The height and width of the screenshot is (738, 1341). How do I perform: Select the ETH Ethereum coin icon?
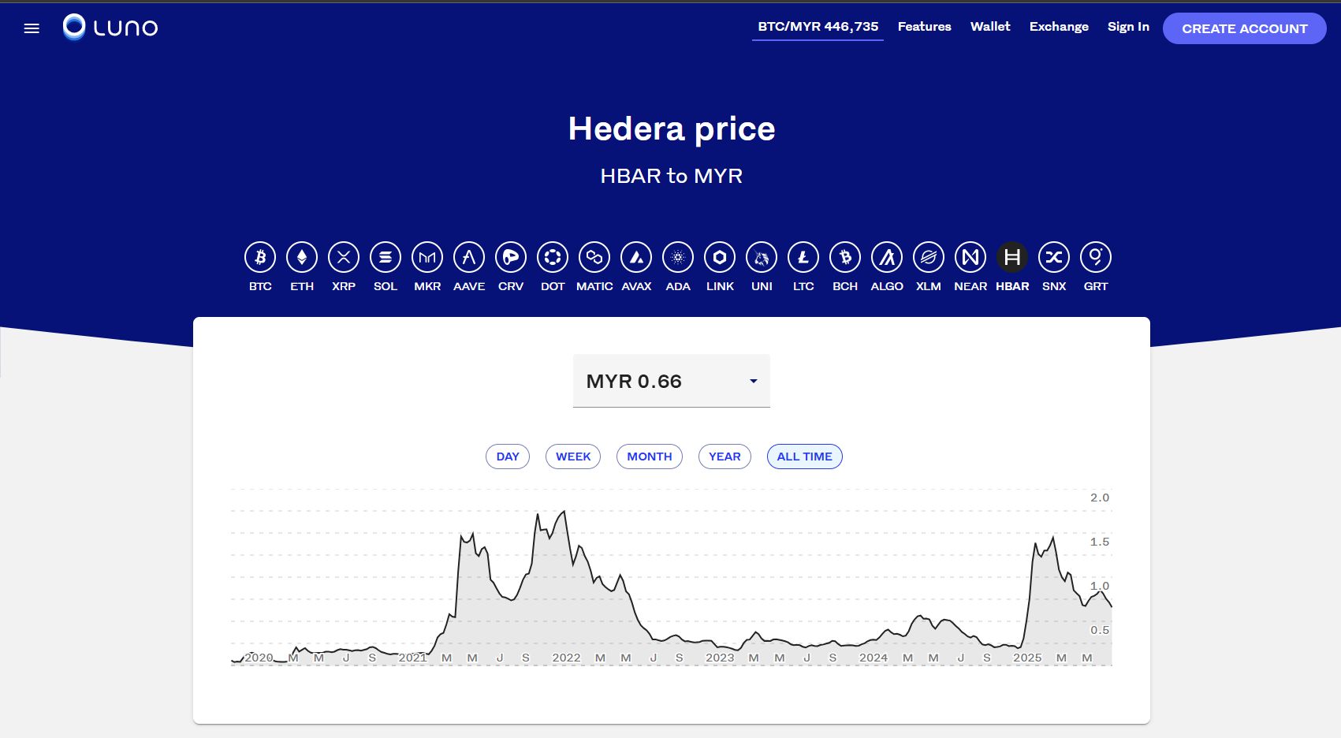pos(302,257)
